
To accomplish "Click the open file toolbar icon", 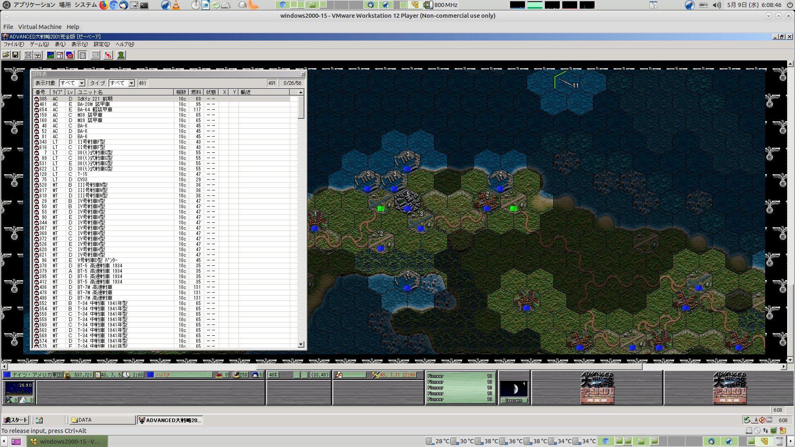I will tap(6, 55).
